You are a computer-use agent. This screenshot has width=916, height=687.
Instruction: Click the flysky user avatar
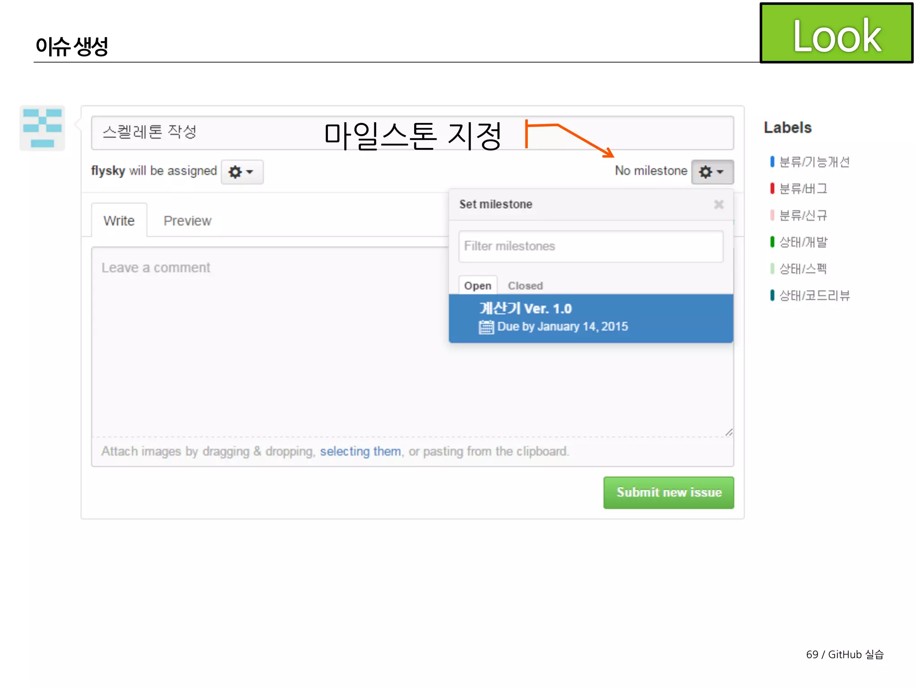pyautogui.click(x=42, y=128)
